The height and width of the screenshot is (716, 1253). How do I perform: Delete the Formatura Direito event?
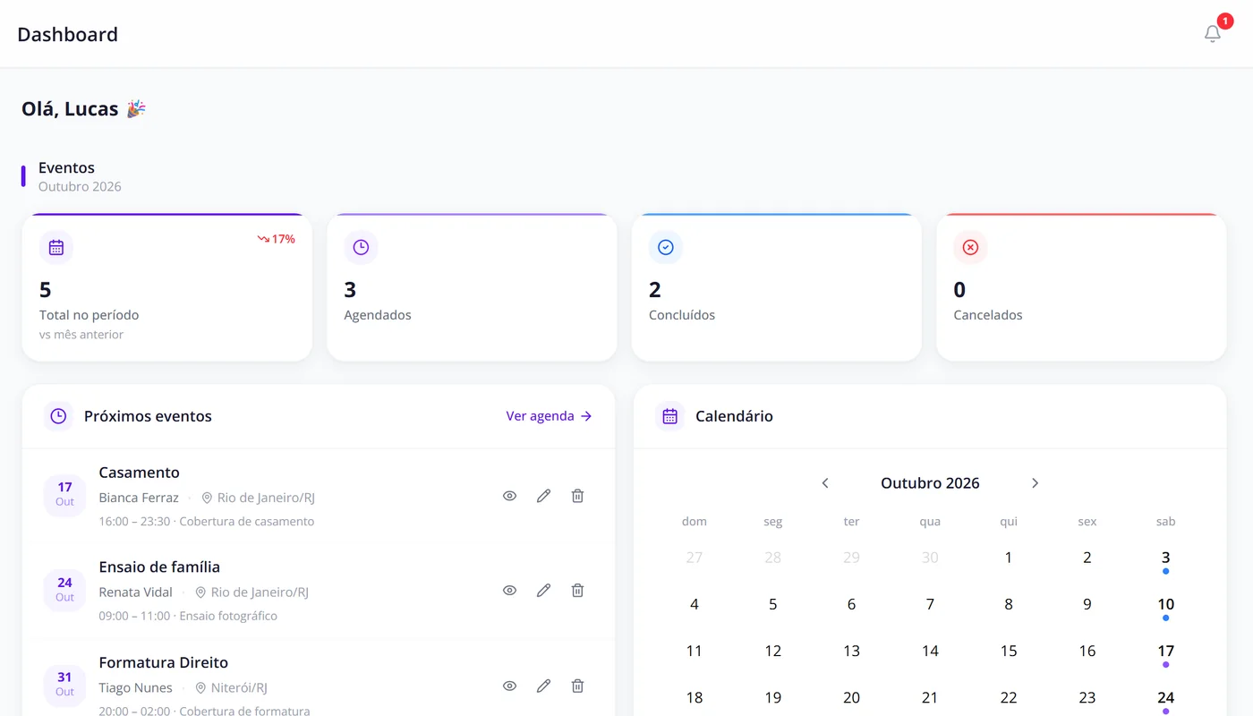point(577,686)
